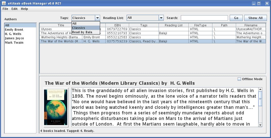This screenshot has width=271, height=138.
Task: Select James Joyce in Authors list
Action: tap(14, 38)
